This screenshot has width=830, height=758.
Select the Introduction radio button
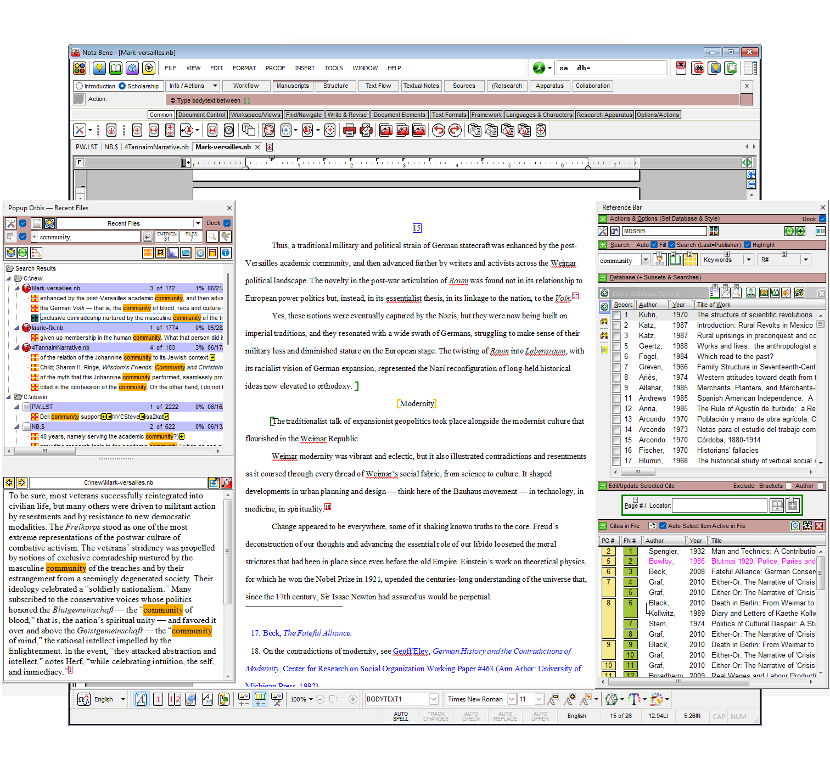click(80, 86)
